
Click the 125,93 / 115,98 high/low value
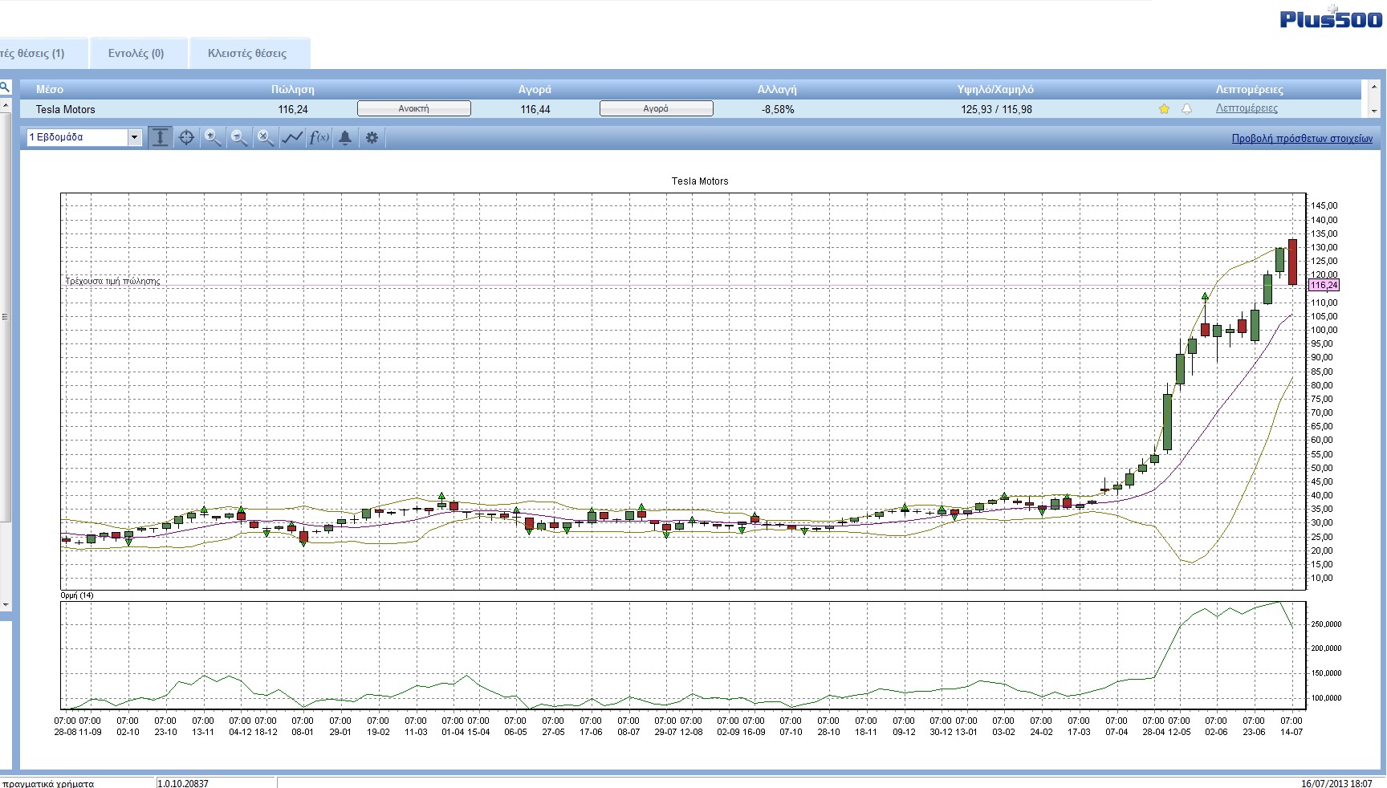996,109
